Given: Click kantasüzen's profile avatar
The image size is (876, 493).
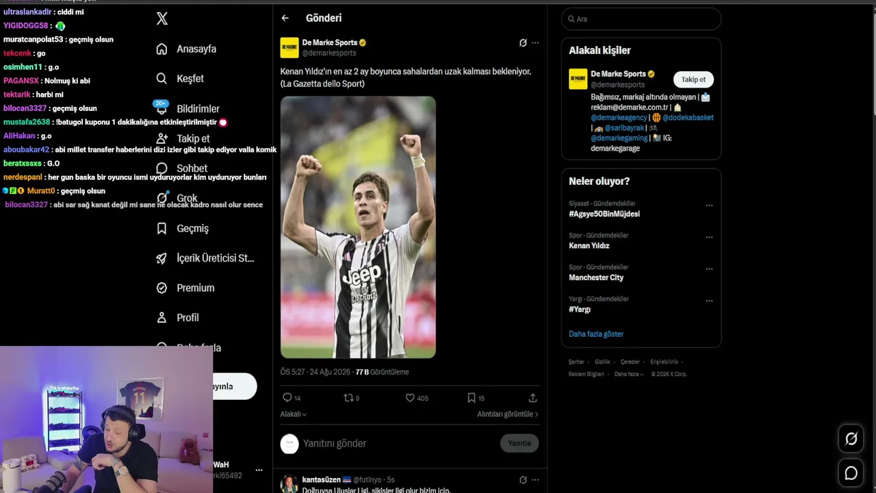Looking at the screenshot, I should (x=289, y=483).
